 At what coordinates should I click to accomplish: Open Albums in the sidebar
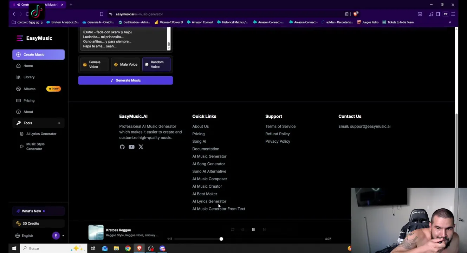pos(30,89)
